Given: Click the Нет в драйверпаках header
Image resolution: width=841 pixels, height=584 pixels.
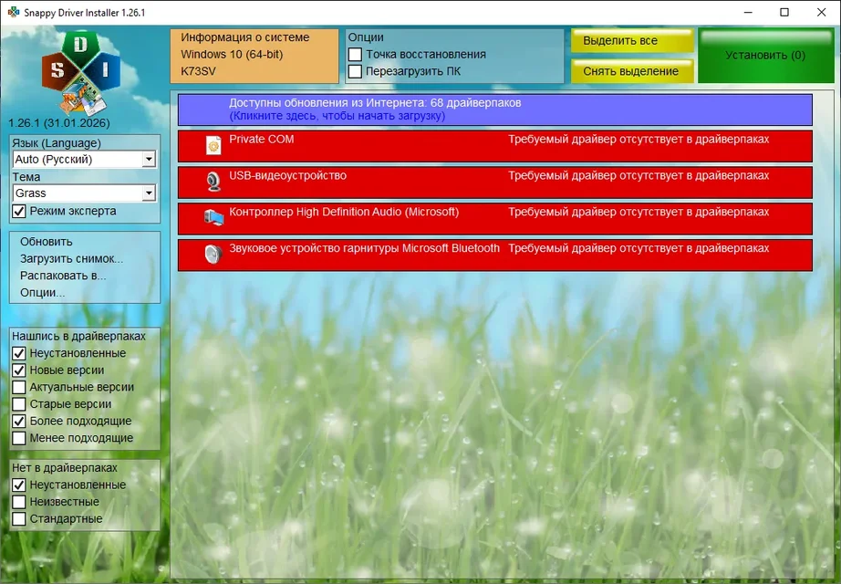Looking at the screenshot, I should click(65, 467).
